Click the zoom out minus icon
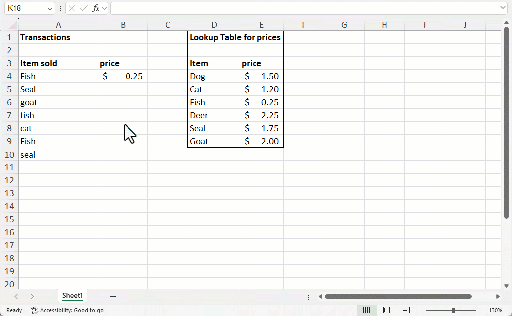The width and height of the screenshot is (512, 316). point(421,310)
